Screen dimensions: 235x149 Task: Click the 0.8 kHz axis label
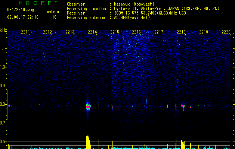click(x=3, y=104)
